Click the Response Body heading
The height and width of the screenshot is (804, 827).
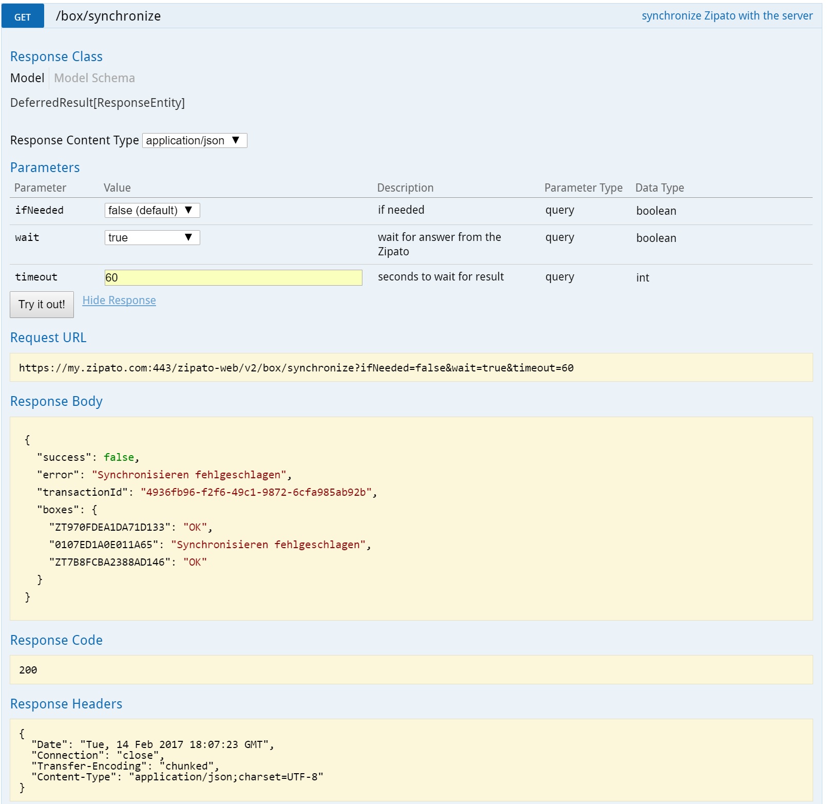(56, 401)
